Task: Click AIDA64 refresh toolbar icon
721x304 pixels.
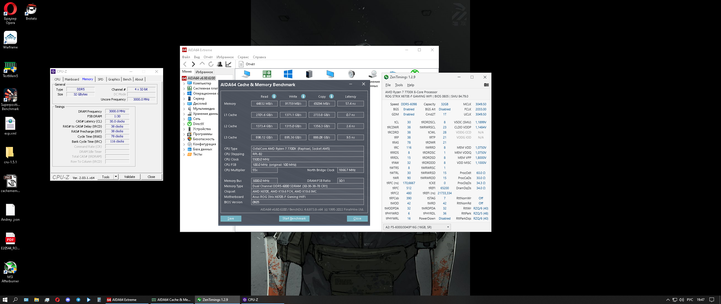Action: tap(211, 64)
